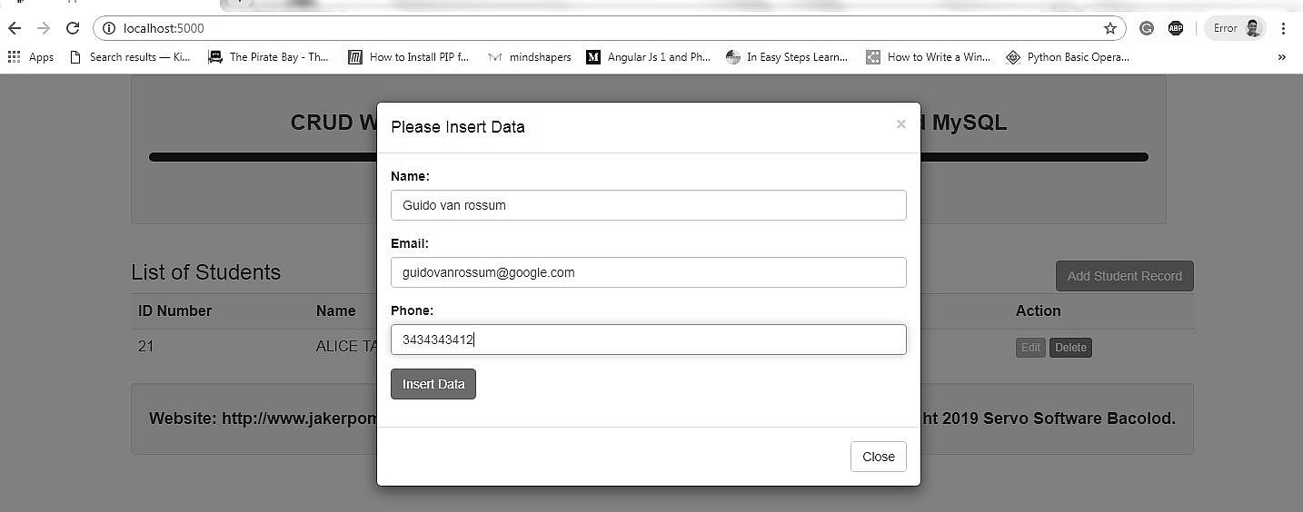
Task: Dismiss the modal with the × icon
Action: (x=900, y=124)
